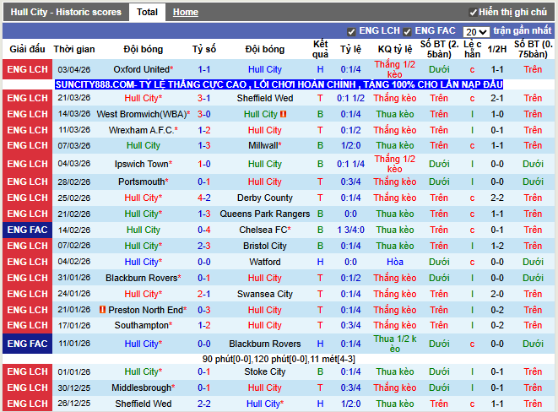Uncheck the ENG LCH filter checkbox
This screenshot has width=558, height=412.
350,31
